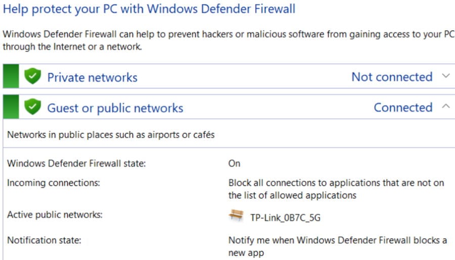Click the park bench network icon
455x260 pixels.
point(236,216)
